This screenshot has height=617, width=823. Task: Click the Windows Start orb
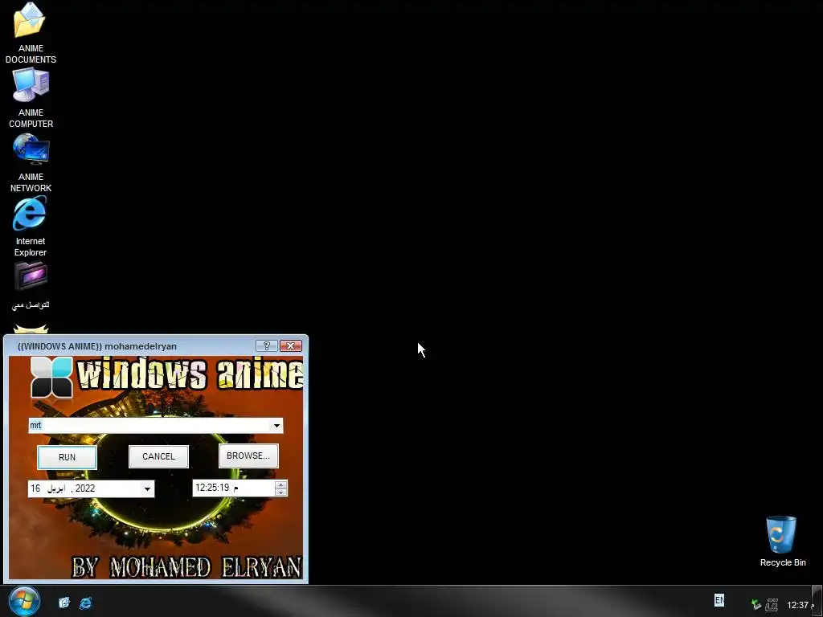(24, 601)
